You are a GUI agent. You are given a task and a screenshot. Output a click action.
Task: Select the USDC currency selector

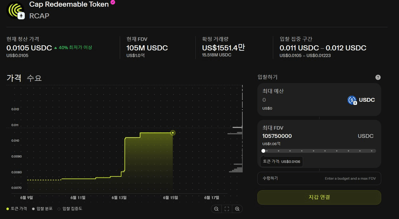(x=361, y=100)
